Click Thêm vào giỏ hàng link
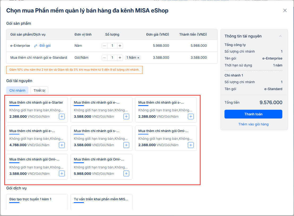The width and height of the screenshot is (294, 216). coord(253,124)
